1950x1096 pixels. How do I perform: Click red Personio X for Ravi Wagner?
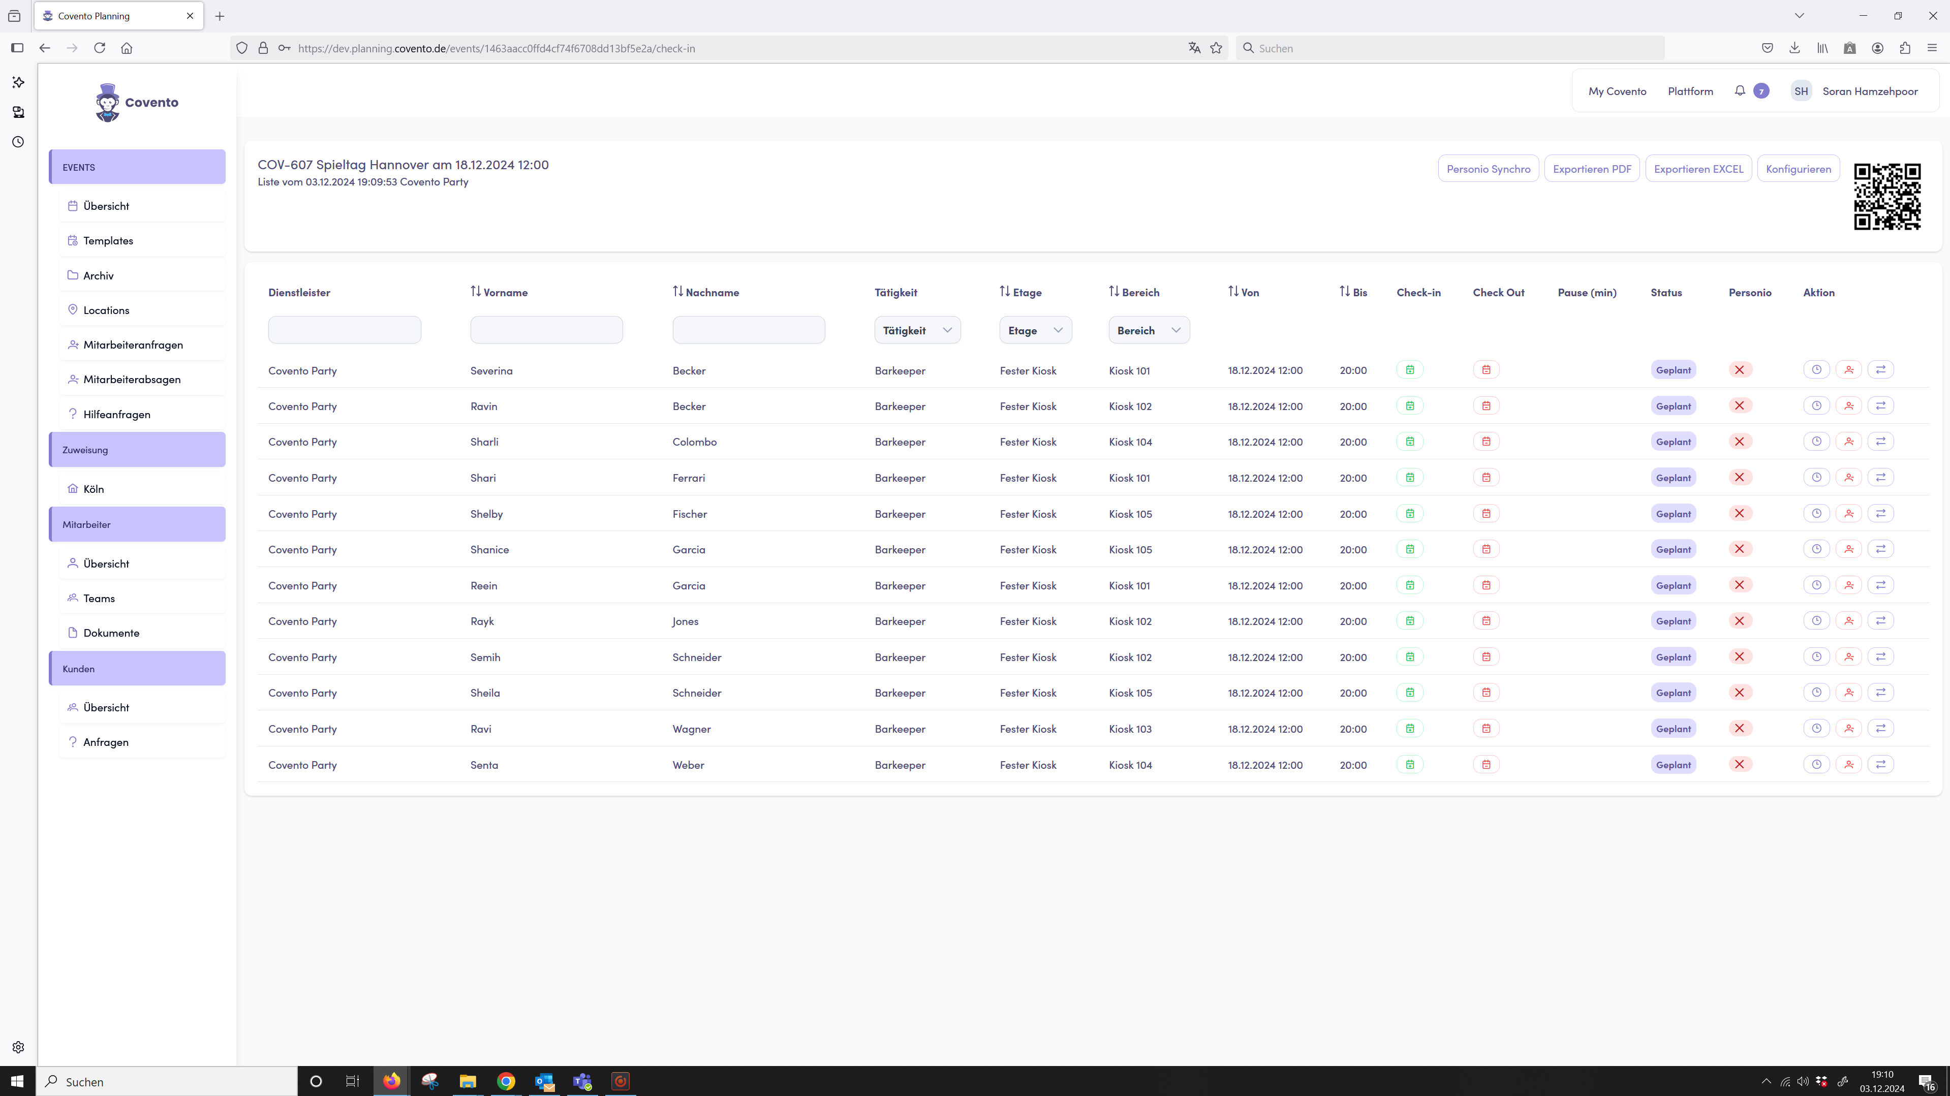click(x=1740, y=728)
